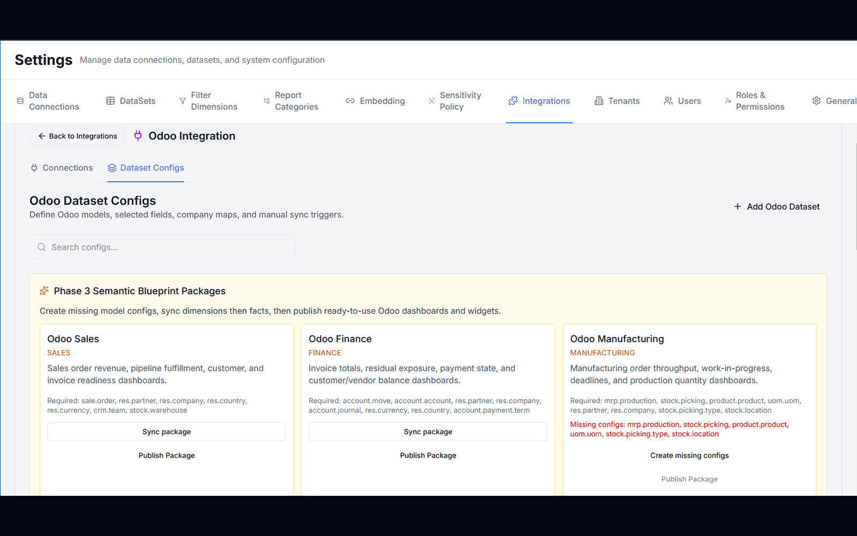857x536 pixels.
Task: Click the Odoo Integration title
Action: coord(192,136)
